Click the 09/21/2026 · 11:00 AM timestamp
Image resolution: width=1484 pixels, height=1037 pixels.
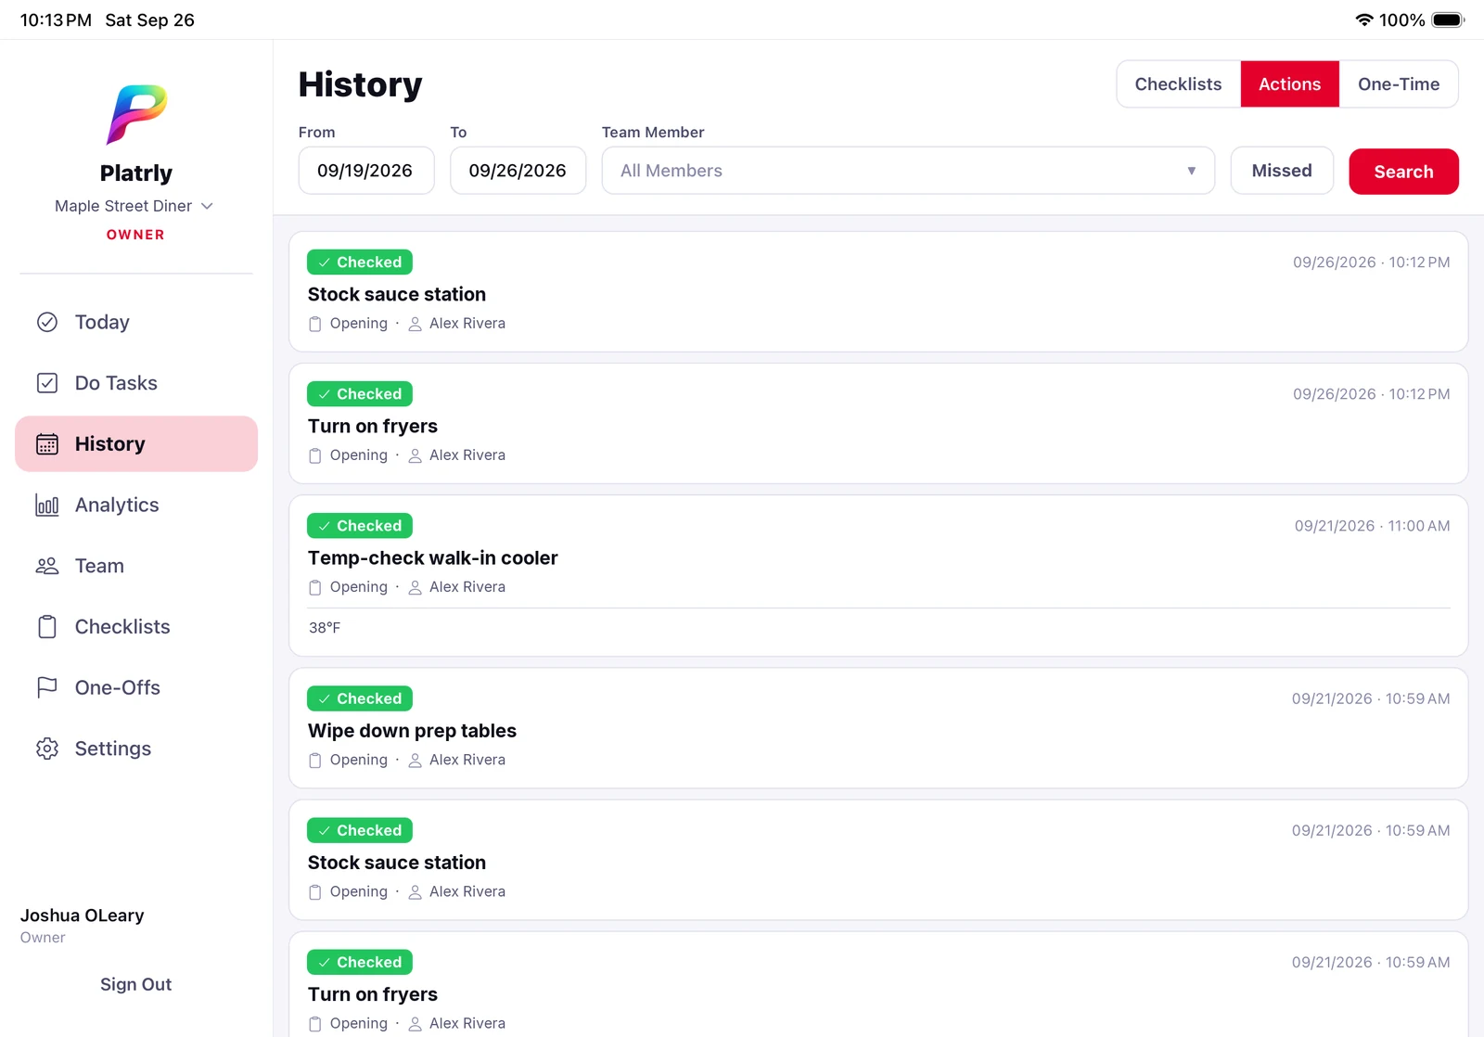coord(1372,526)
